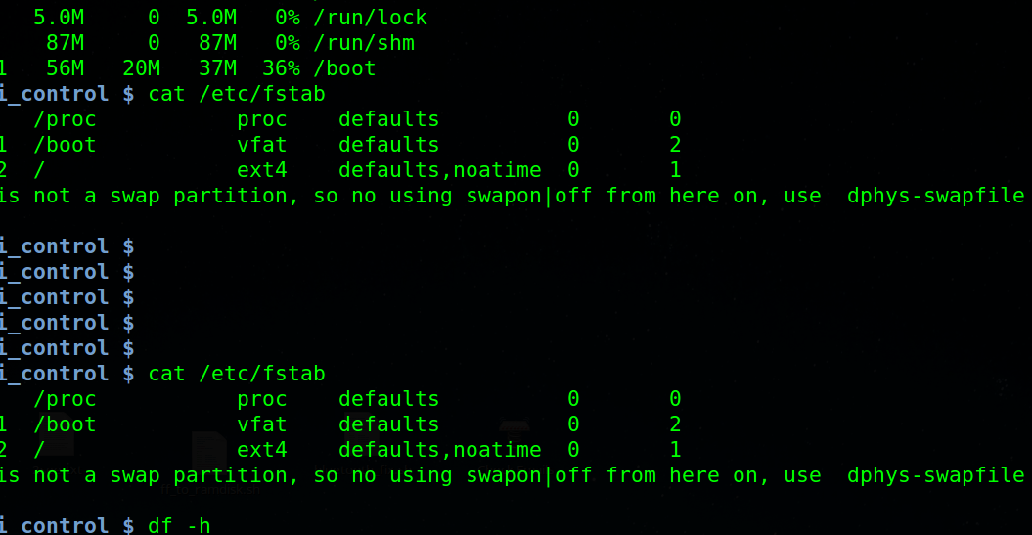Click the last cat /etc/fstab command
Image resolution: width=1032 pixels, height=535 pixels.
click(x=237, y=374)
